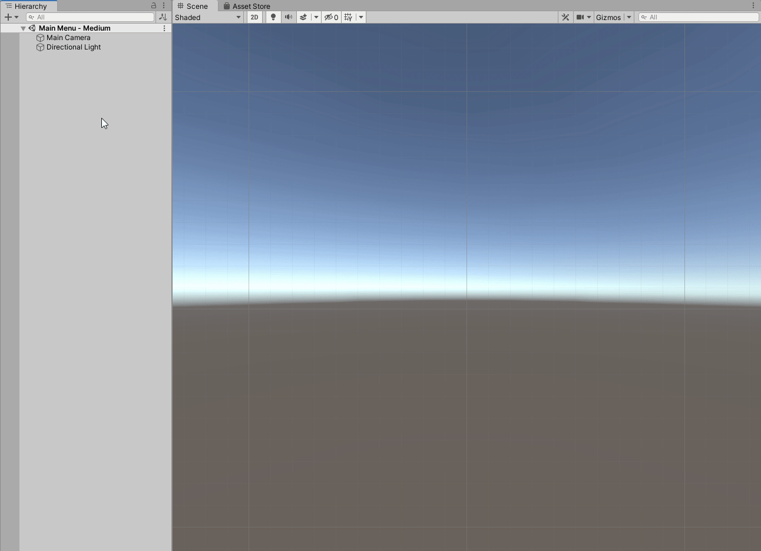
Task: Open the Shaded draw mode dropdown
Action: pos(207,17)
